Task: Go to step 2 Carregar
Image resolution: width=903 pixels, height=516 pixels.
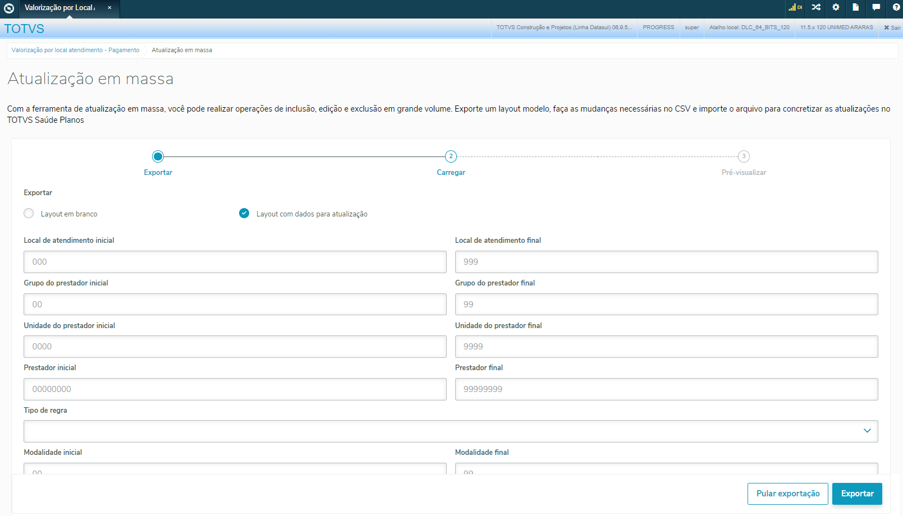Action: click(x=451, y=156)
